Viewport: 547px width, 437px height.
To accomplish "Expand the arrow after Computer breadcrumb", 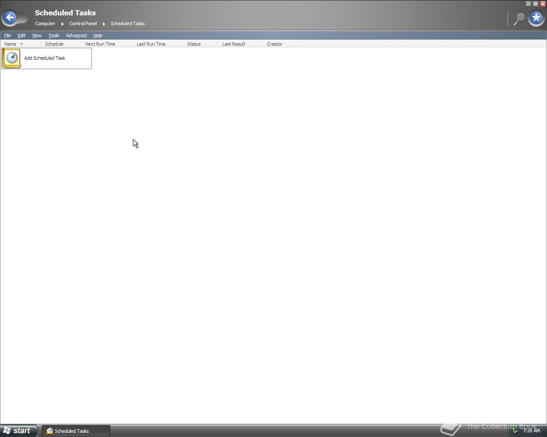I will point(62,24).
